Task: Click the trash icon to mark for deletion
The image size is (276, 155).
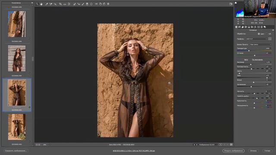Action: click(108, 4)
